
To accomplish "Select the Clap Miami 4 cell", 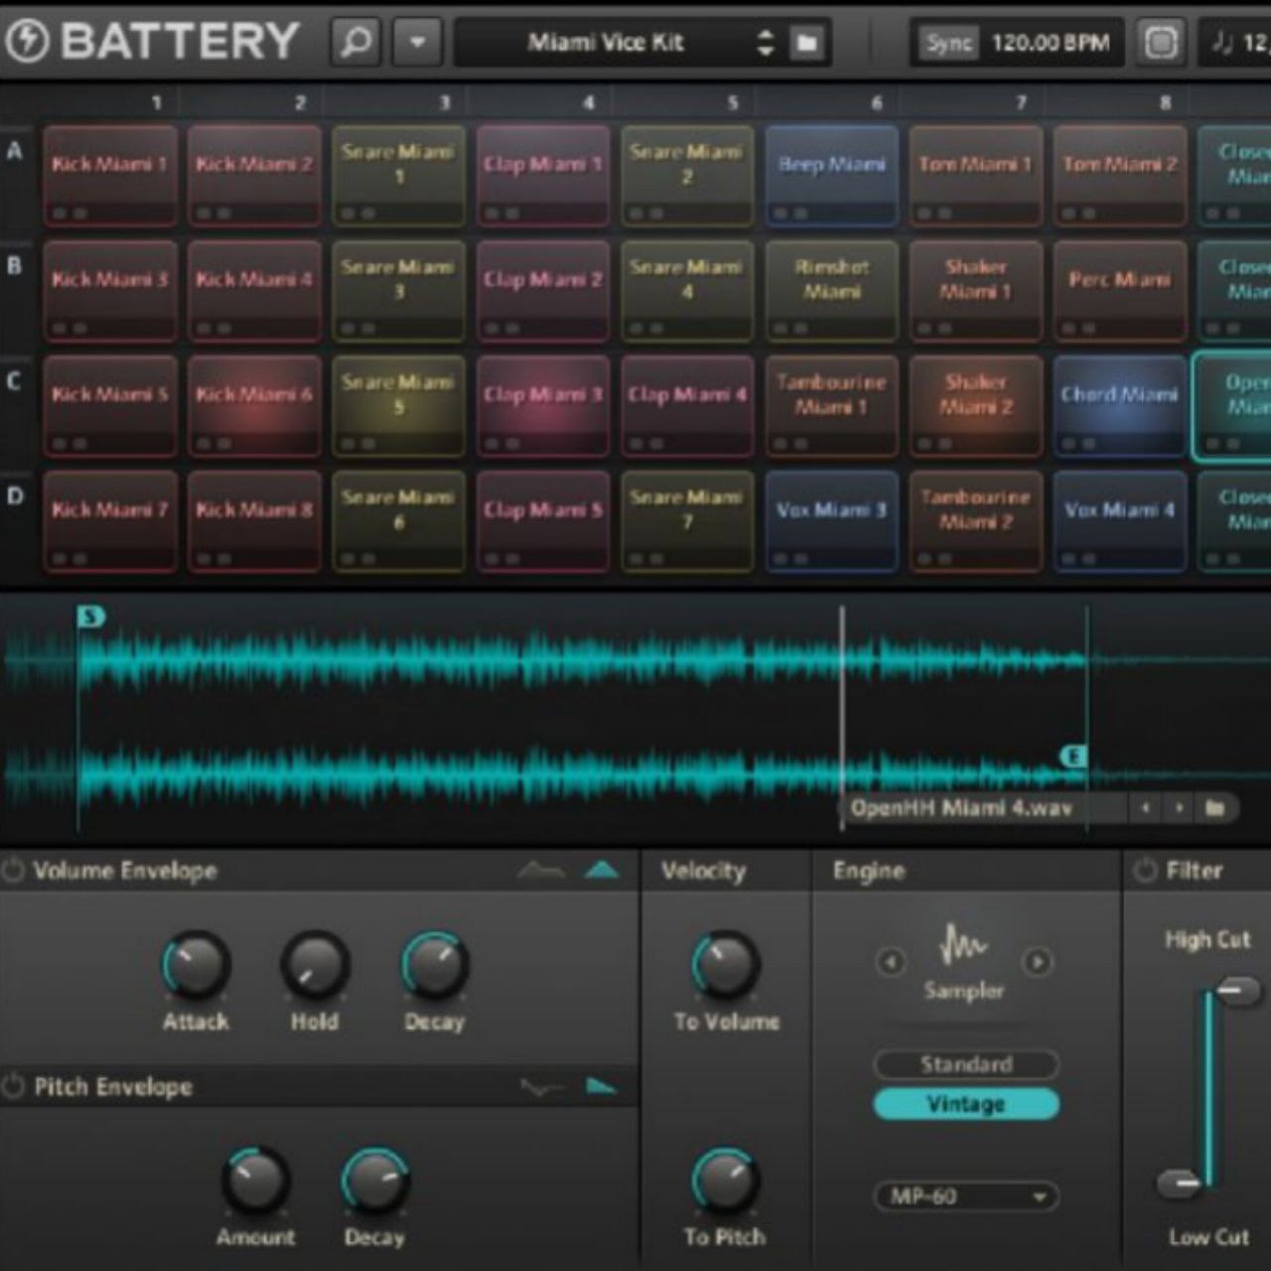I will (687, 406).
